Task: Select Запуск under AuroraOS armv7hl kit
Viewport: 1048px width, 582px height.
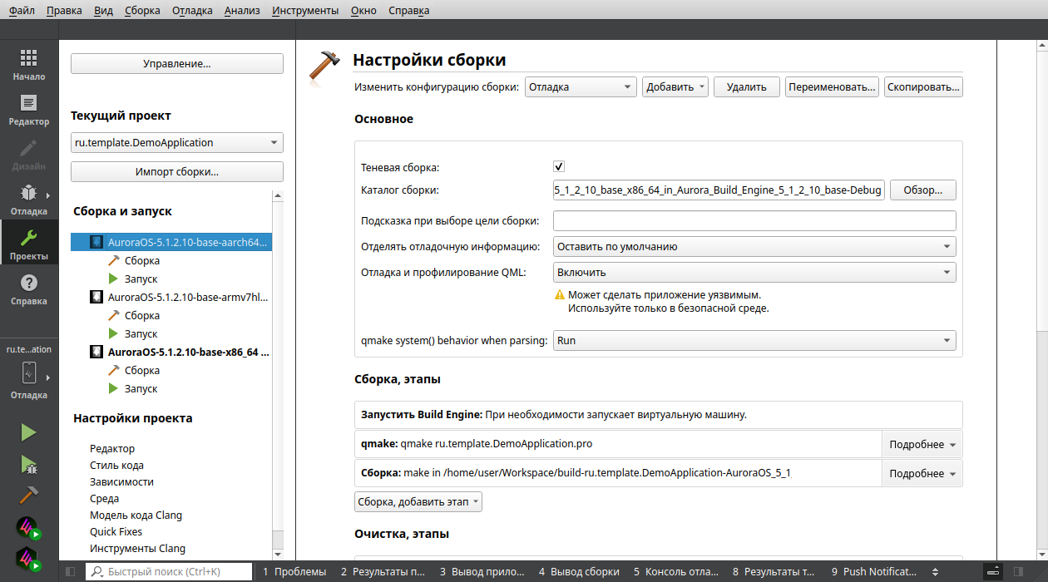Action: (x=141, y=333)
